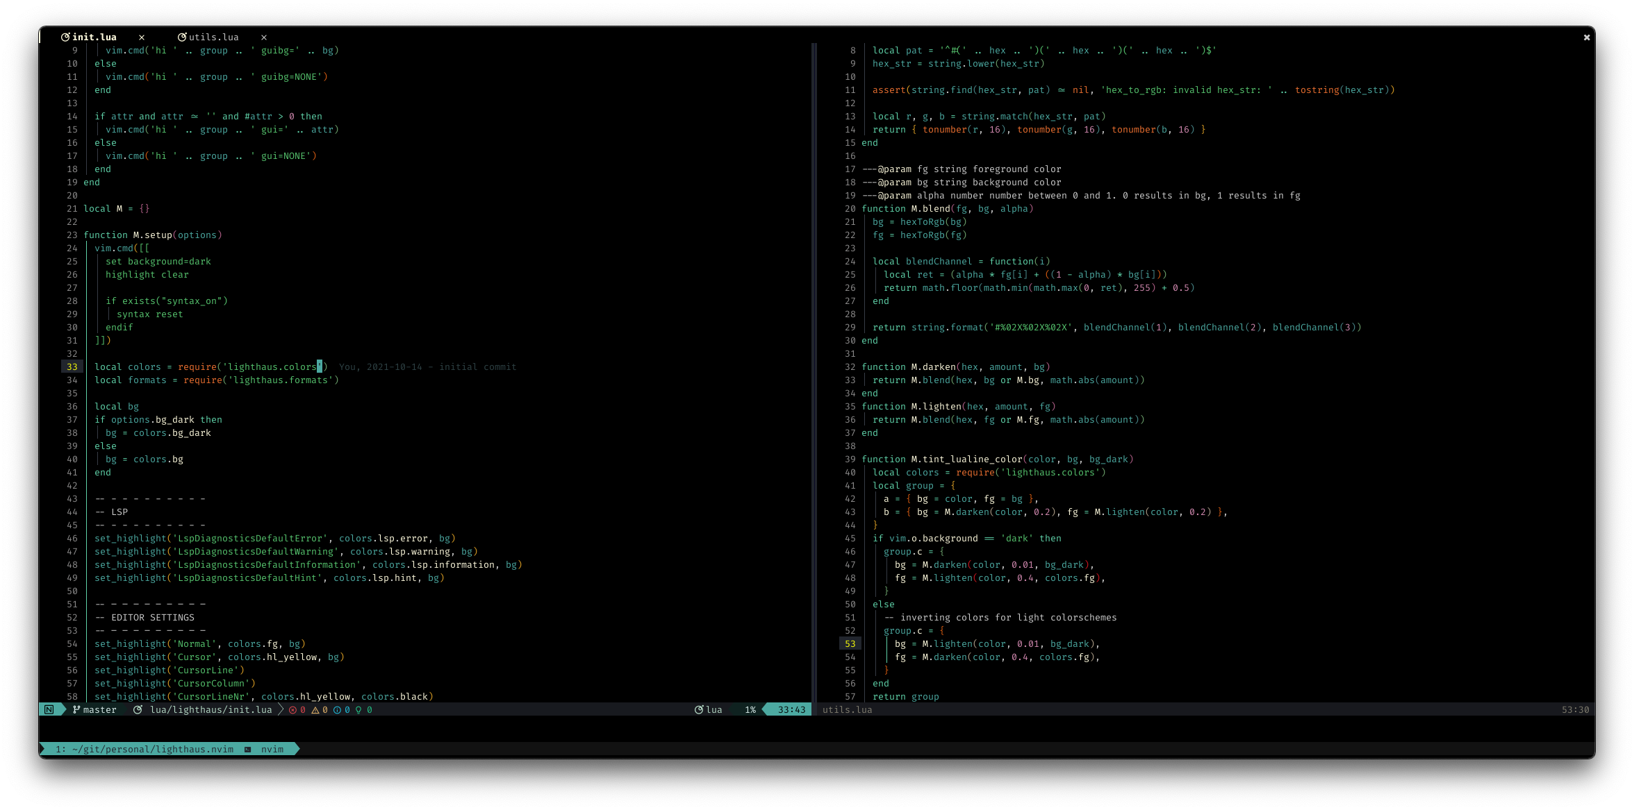
Task: Select tmux window 1 ~/git/personal/lighthaus.nvim
Action: pos(145,749)
